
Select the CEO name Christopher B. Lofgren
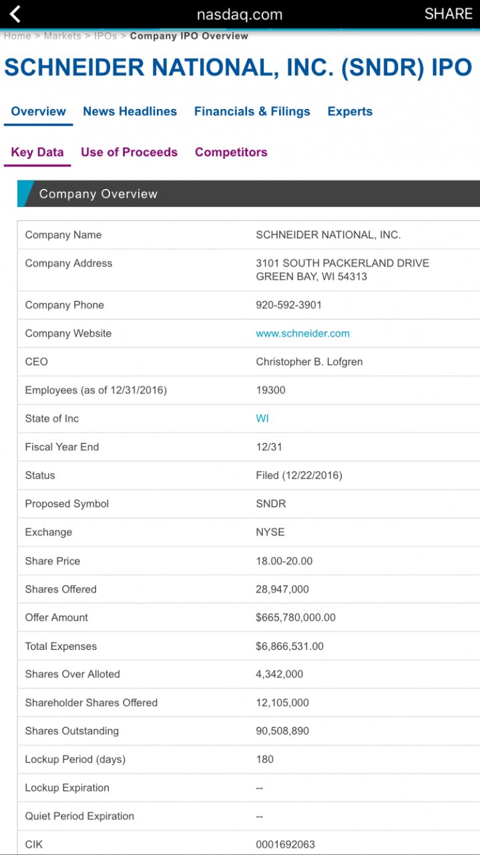point(309,362)
